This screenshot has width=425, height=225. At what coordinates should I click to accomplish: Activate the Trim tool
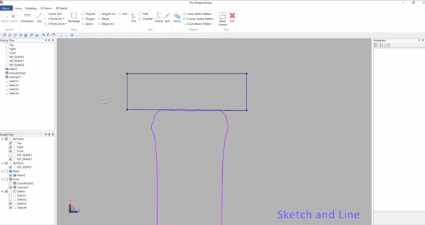134,18
